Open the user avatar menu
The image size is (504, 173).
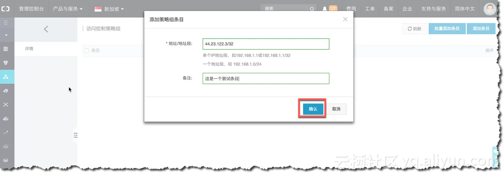(x=490, y=9)
